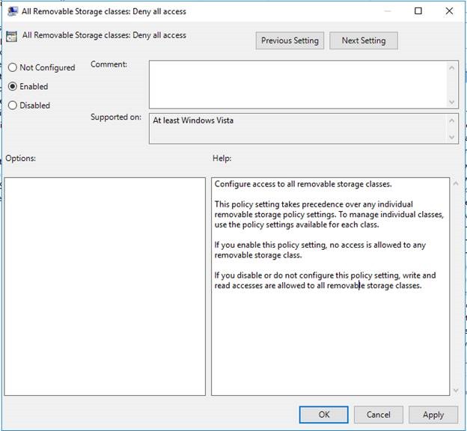
Task: Go to Next Setting
Action: [364, 40]
